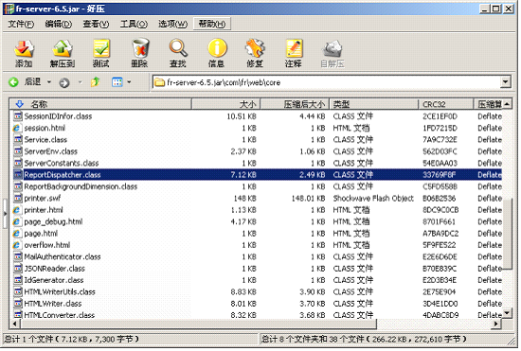
Task: Select the printer.html file name
Action: [44, 210]
